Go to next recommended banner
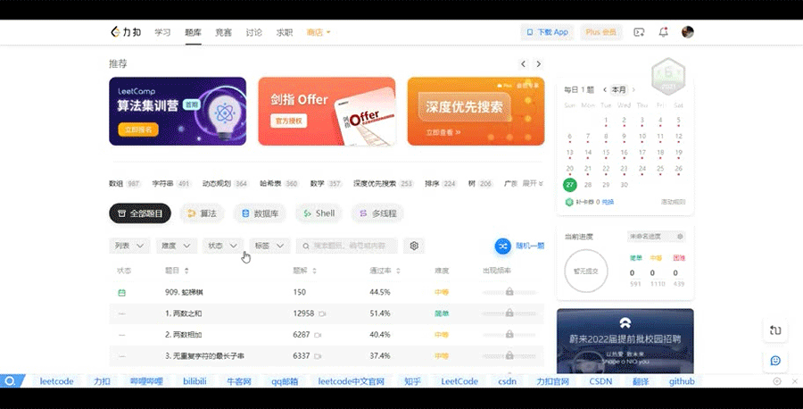The width and height of the screenshot is (803, 409). (x=538, y=64)
